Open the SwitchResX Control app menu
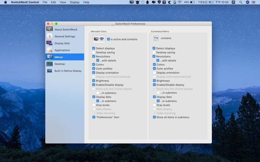The width and height of the screenshot is (260, 162). tap(25, 2)
